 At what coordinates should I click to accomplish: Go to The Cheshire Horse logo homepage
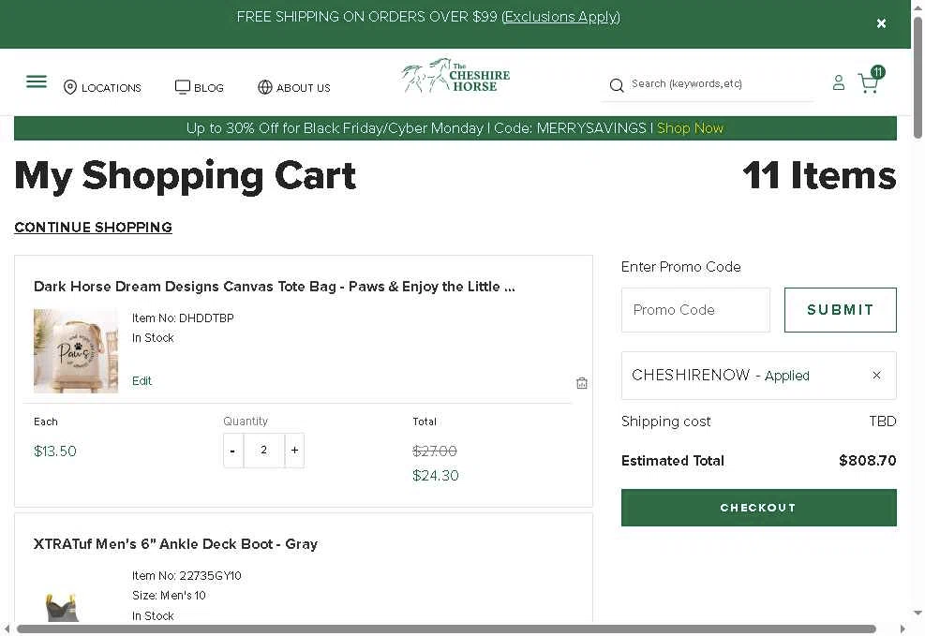(x=455, y=77)
